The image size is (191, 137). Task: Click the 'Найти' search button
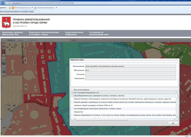pos(73,40)
